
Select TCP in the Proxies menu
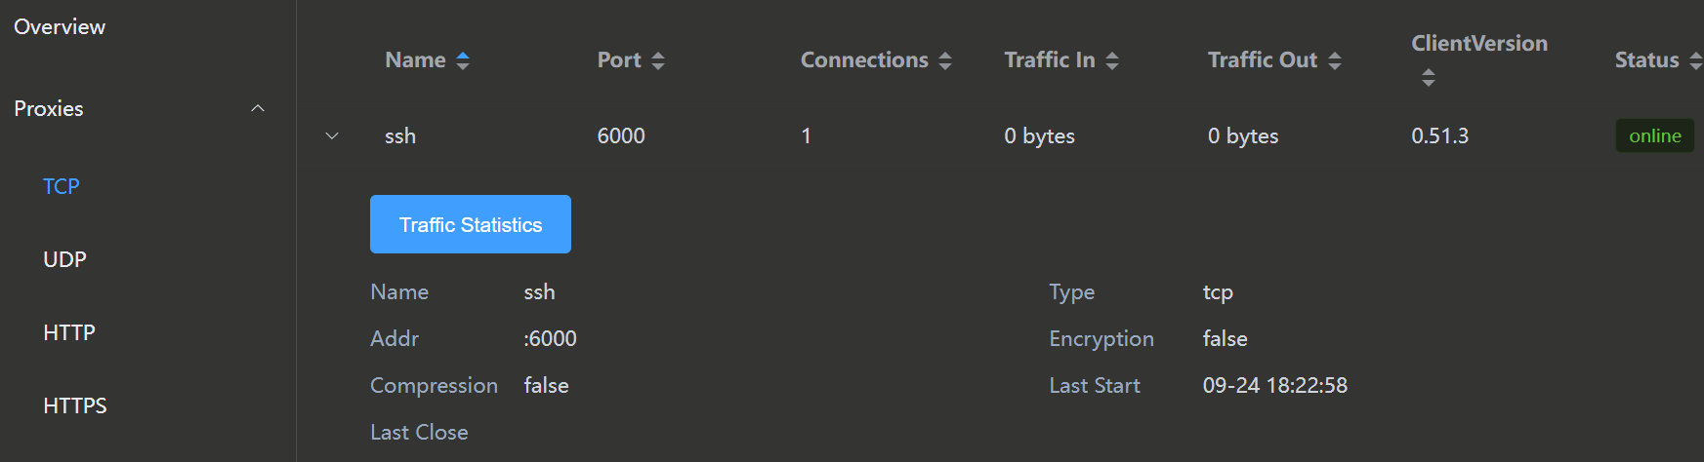point(62,186)
